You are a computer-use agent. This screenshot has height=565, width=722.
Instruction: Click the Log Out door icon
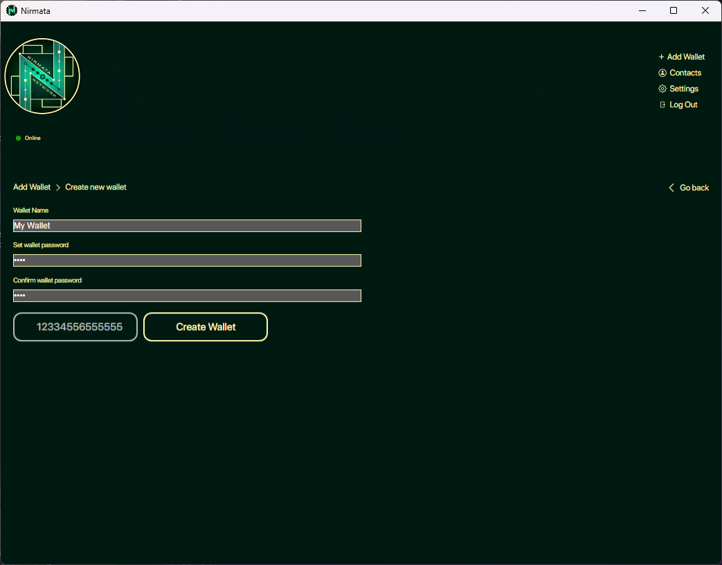point(662,104)
